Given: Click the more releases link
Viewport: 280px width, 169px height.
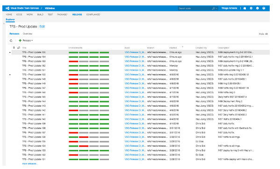Looking at the screenshot, I should pyautogui.click(x=29, y=164).
